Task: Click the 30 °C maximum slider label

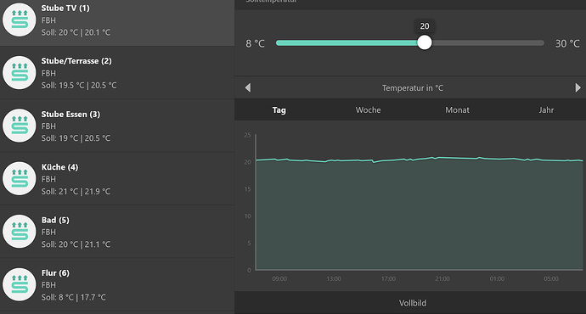Action: pyautogui.click(x=567, y=43)
